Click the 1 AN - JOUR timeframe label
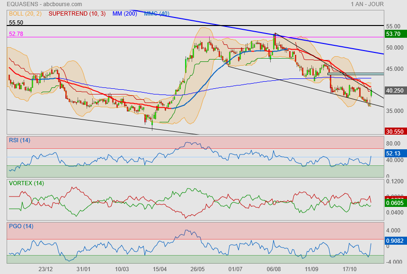 point(367,4)
